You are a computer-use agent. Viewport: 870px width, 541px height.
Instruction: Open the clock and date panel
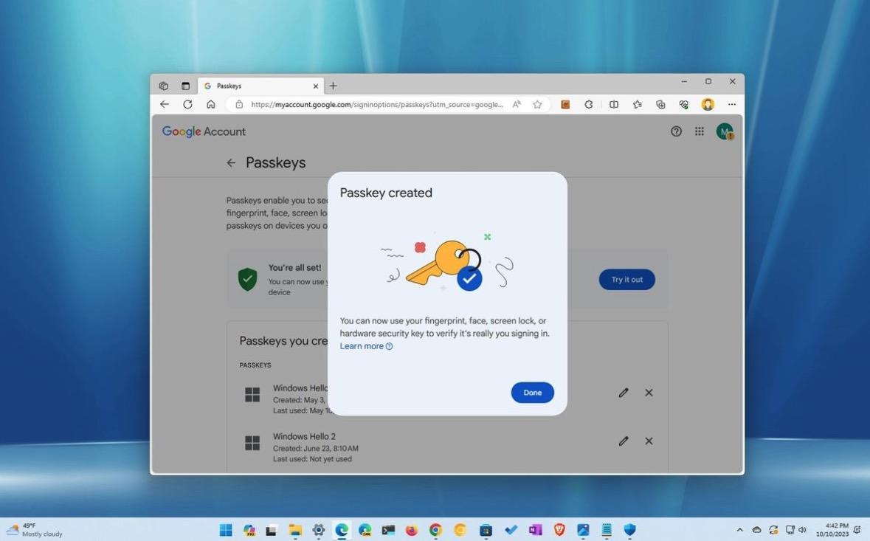pyautogui.click(x=832, y=530)
